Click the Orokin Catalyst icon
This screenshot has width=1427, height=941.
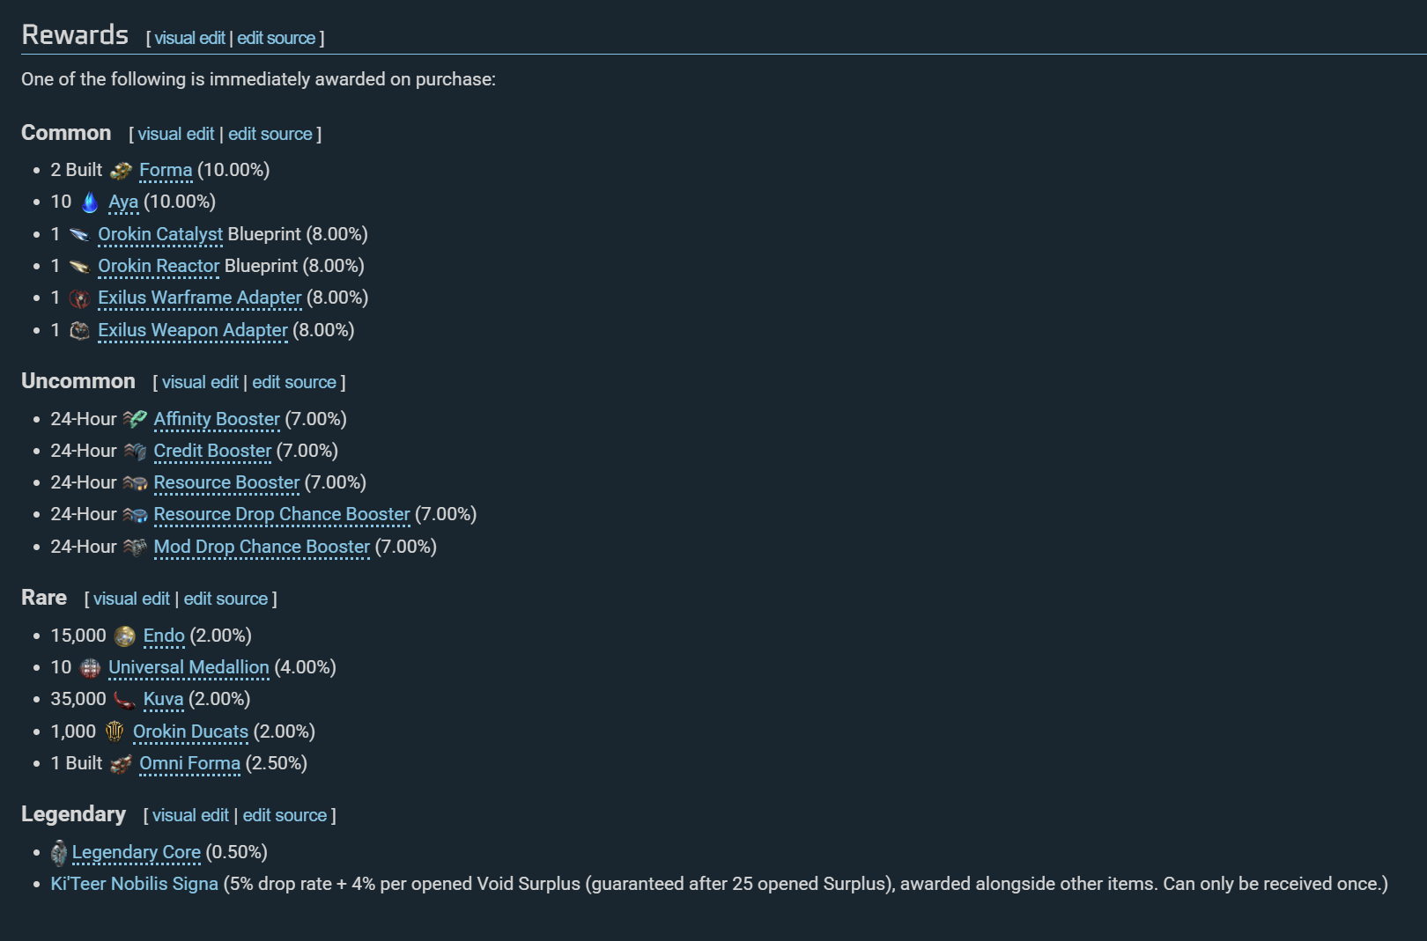tap(79, 235)
